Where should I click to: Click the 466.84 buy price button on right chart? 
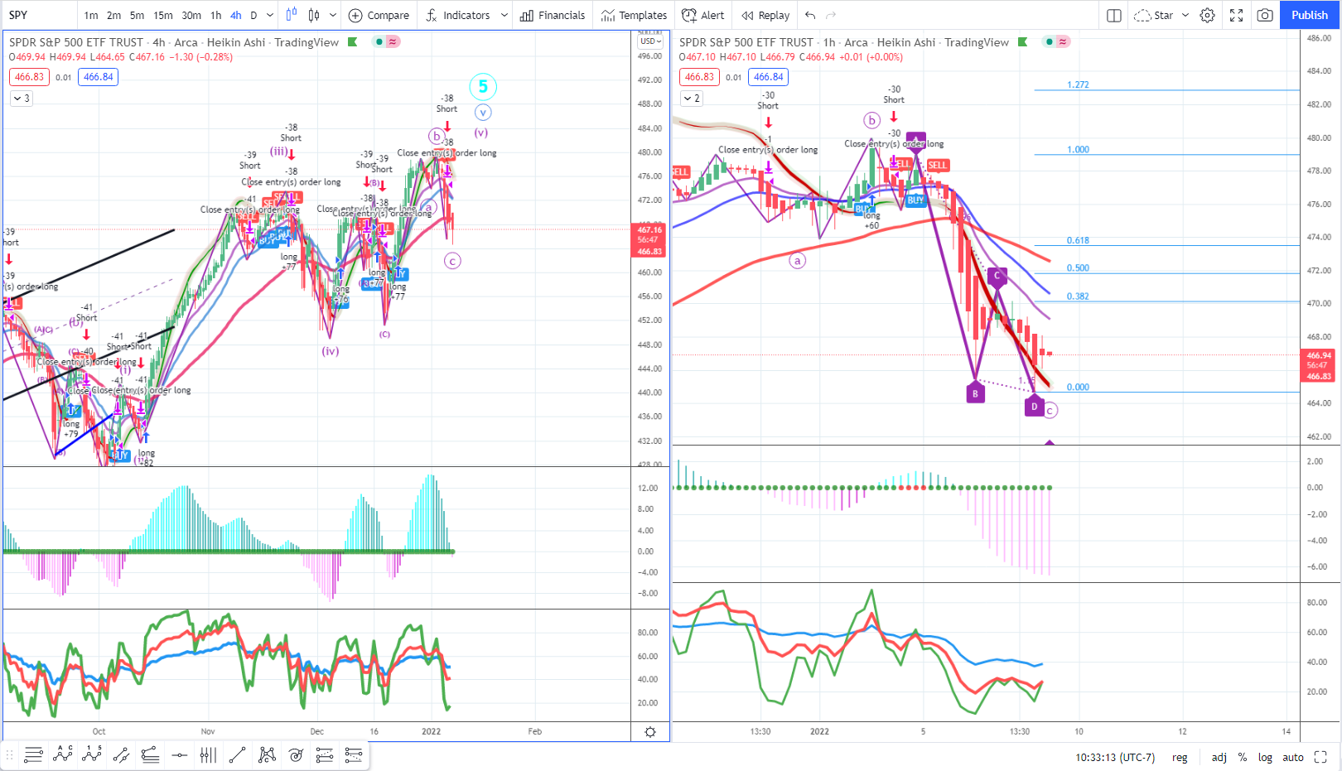[769, 77]
